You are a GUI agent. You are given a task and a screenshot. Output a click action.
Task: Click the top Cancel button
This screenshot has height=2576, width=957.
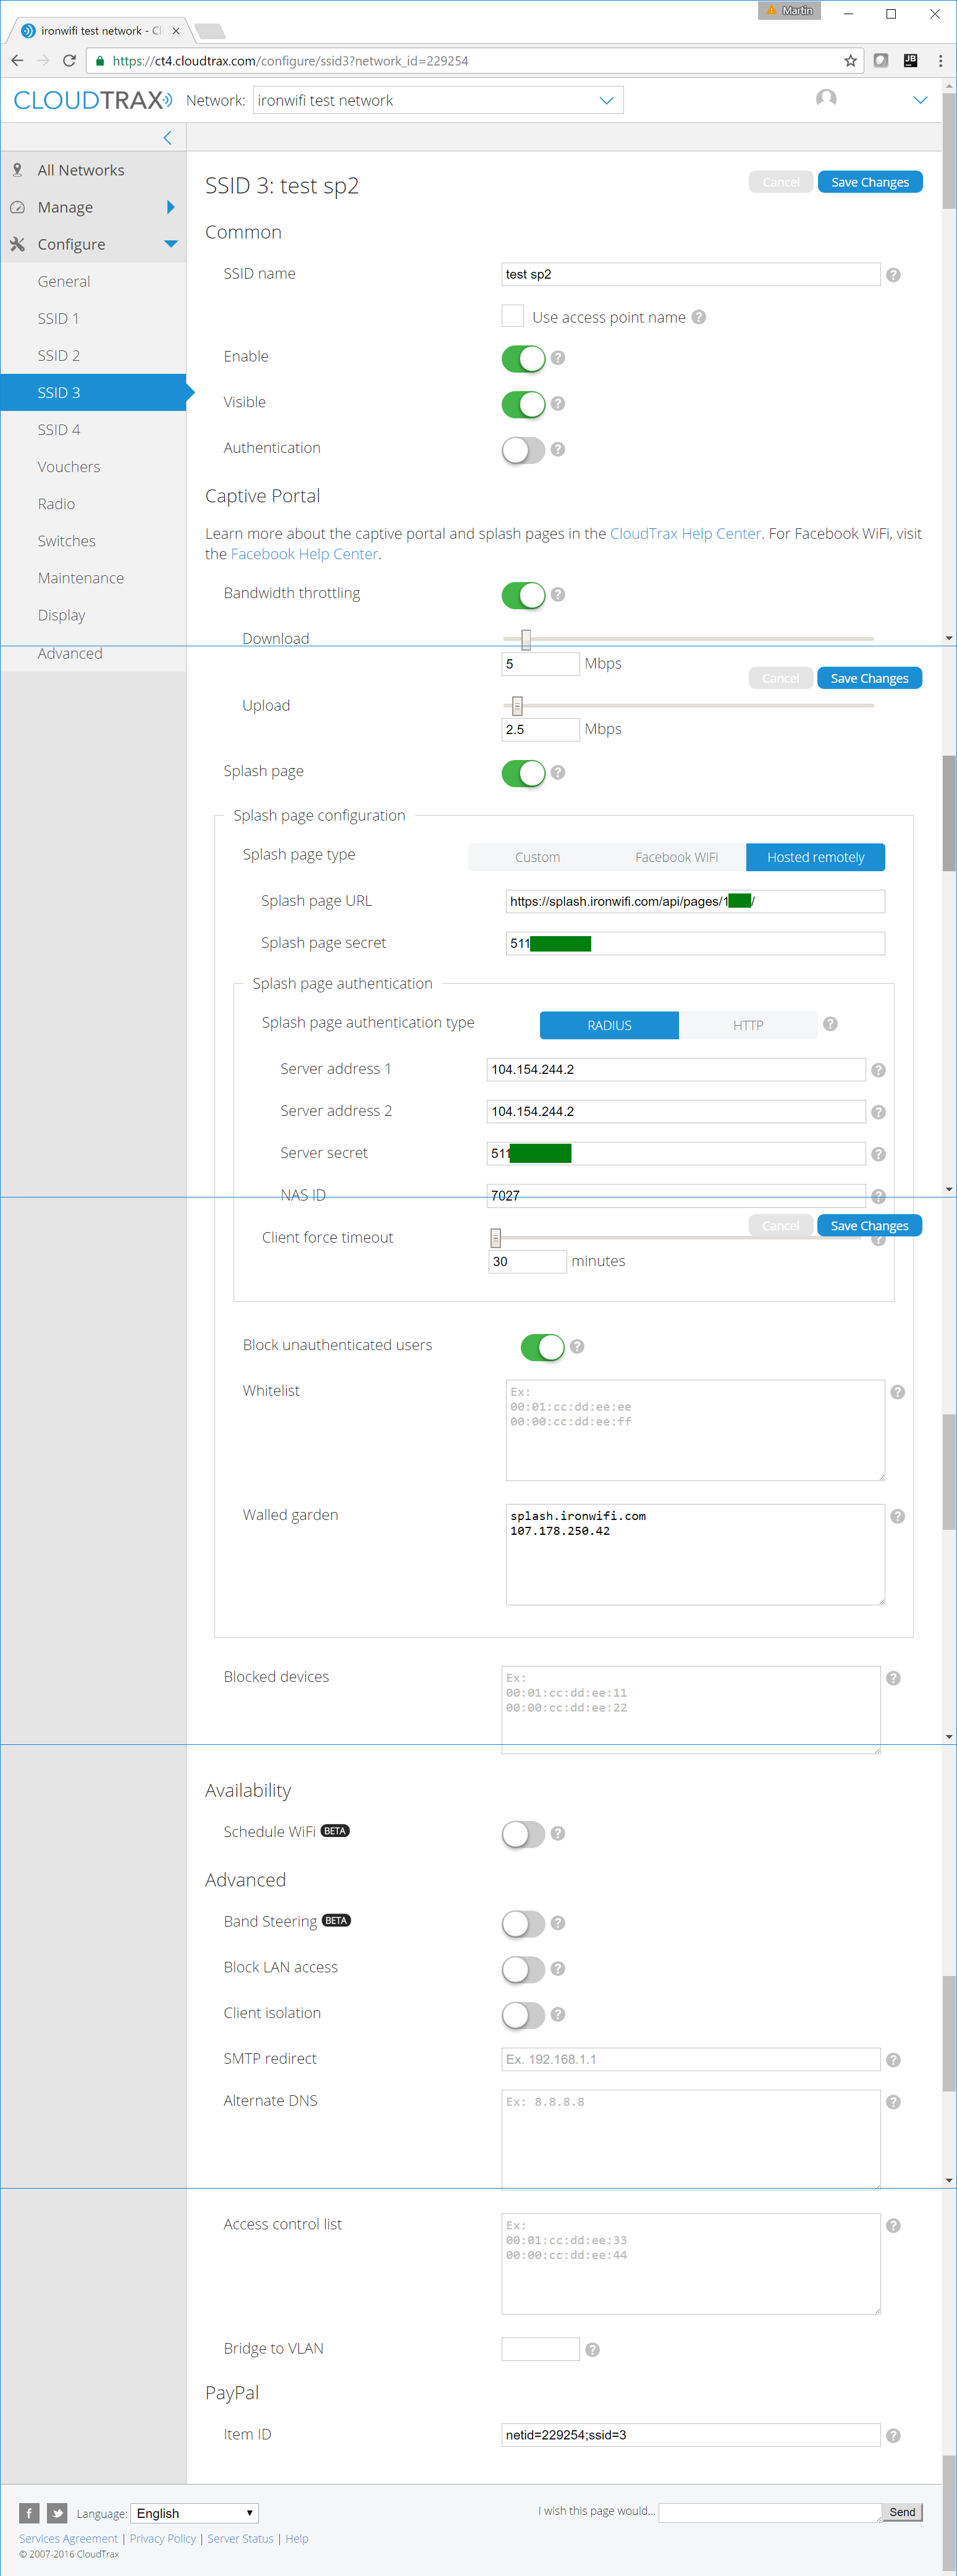[781, 182]
